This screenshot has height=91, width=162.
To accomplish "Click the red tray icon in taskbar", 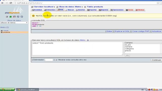I will (149, 89).
